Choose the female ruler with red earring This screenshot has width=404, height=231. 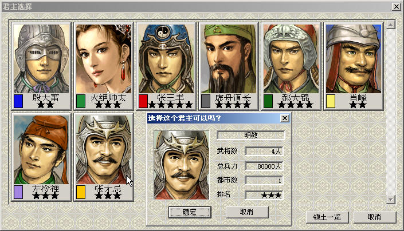(104, 59)
